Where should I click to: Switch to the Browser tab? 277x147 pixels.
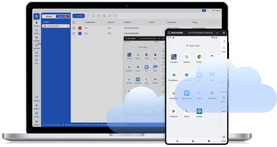click(x=49, y=17)
